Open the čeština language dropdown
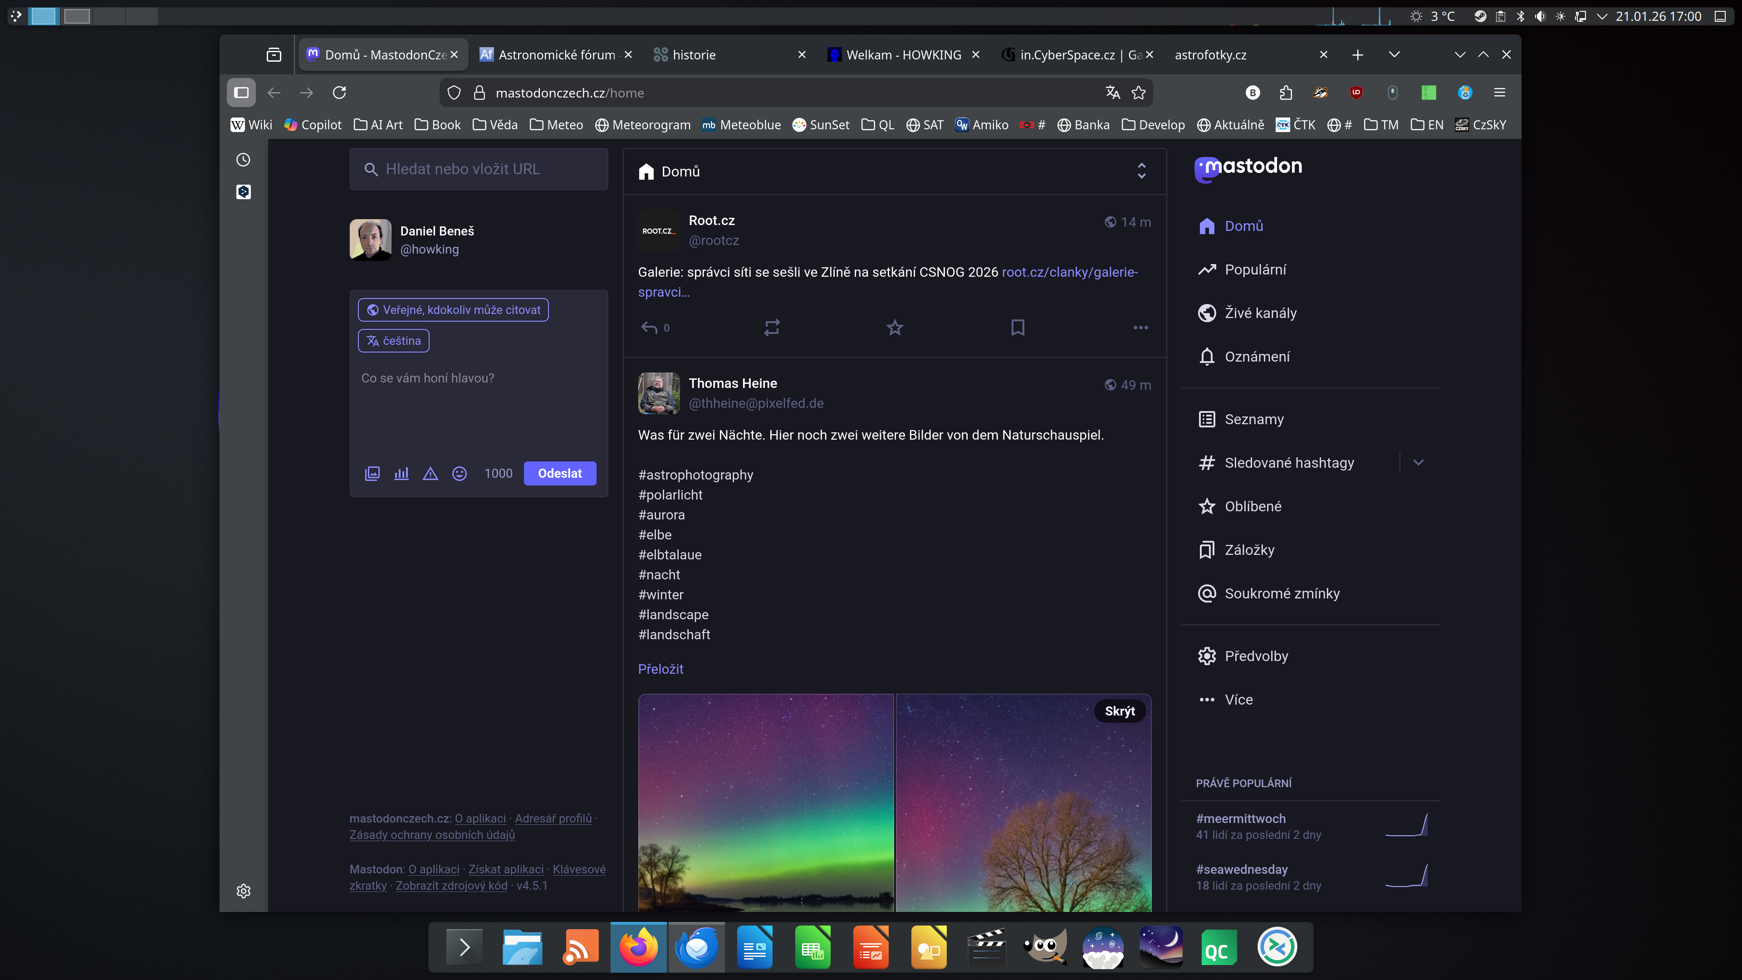 394,341
